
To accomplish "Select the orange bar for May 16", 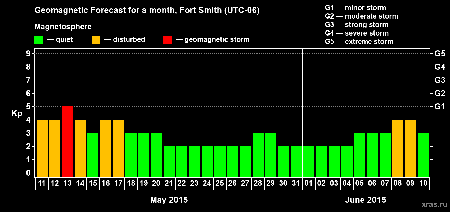I will 106,148.
